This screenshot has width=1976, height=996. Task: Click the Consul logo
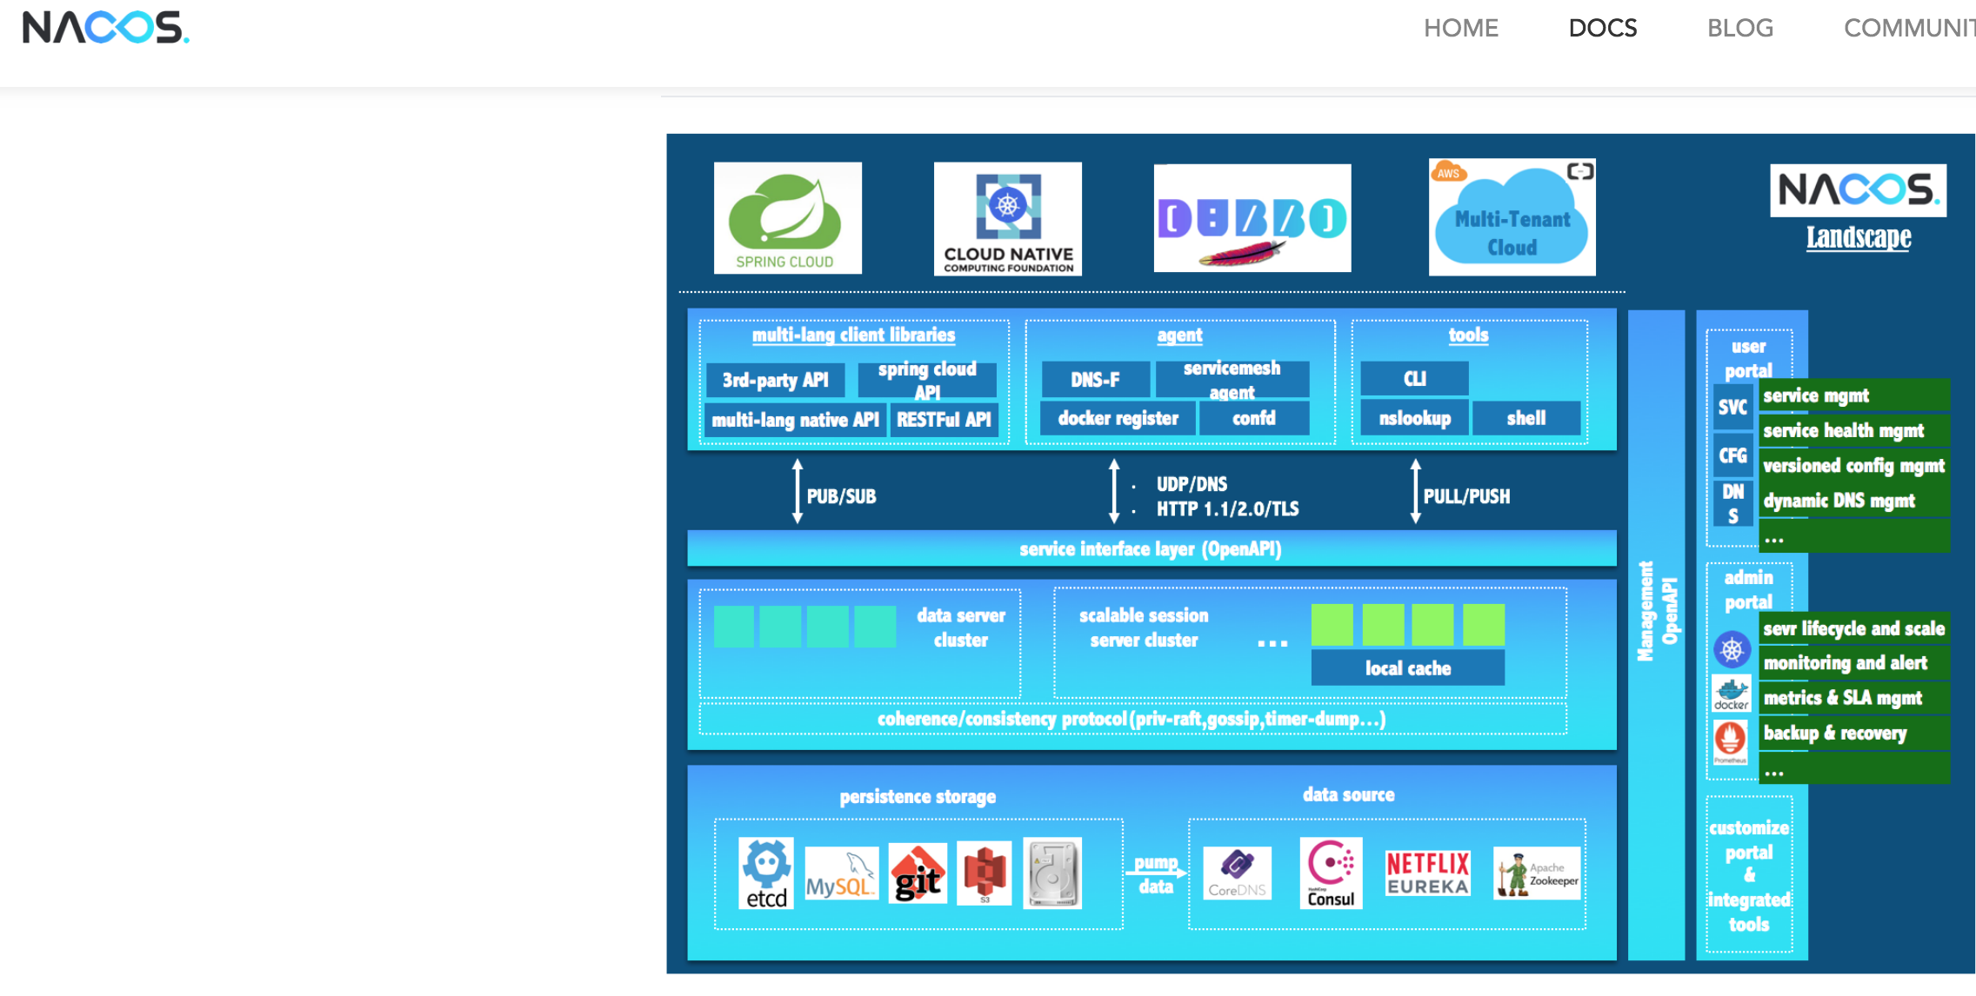coord(1331,873)
